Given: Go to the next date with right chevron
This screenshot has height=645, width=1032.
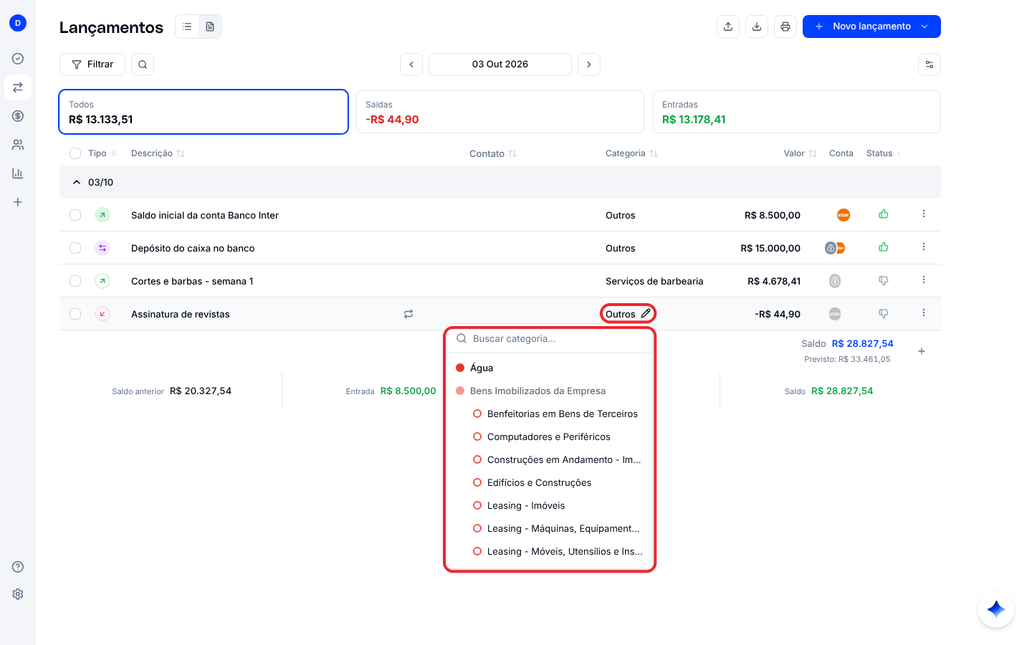Looking at the screenshot, I should pyautogui.click(x=589, y=64).
